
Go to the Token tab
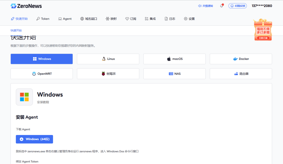[x=43, y=19]
